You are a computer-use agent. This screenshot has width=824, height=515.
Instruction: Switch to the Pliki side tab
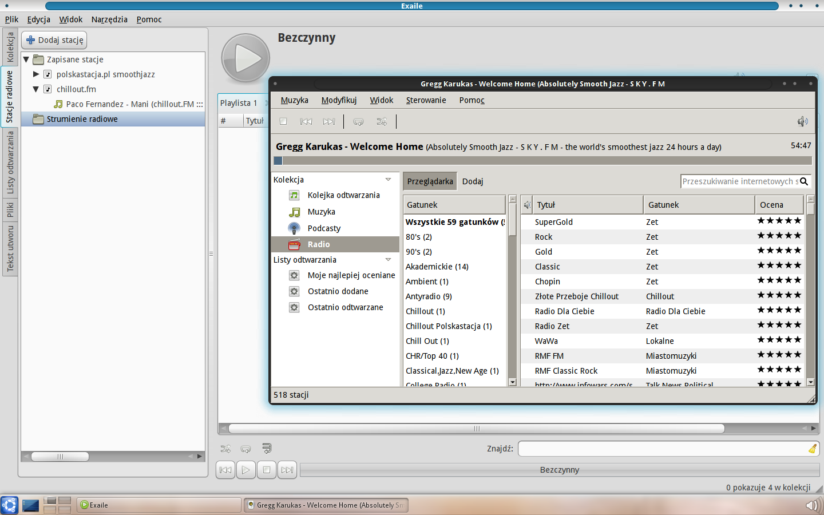click(10, 209)
